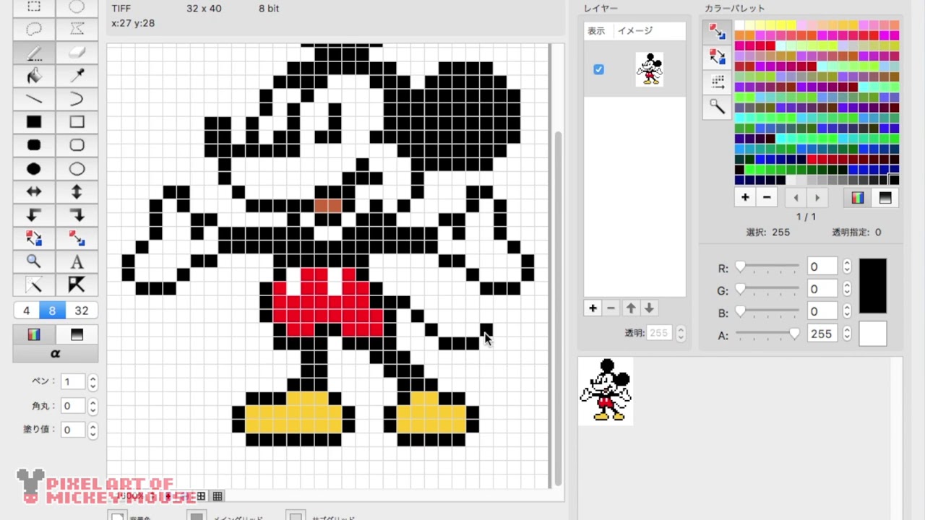Adjust the B blue value stepper
Image resolution: width=925 pixels, height=520 pixels.
[847, 312]
